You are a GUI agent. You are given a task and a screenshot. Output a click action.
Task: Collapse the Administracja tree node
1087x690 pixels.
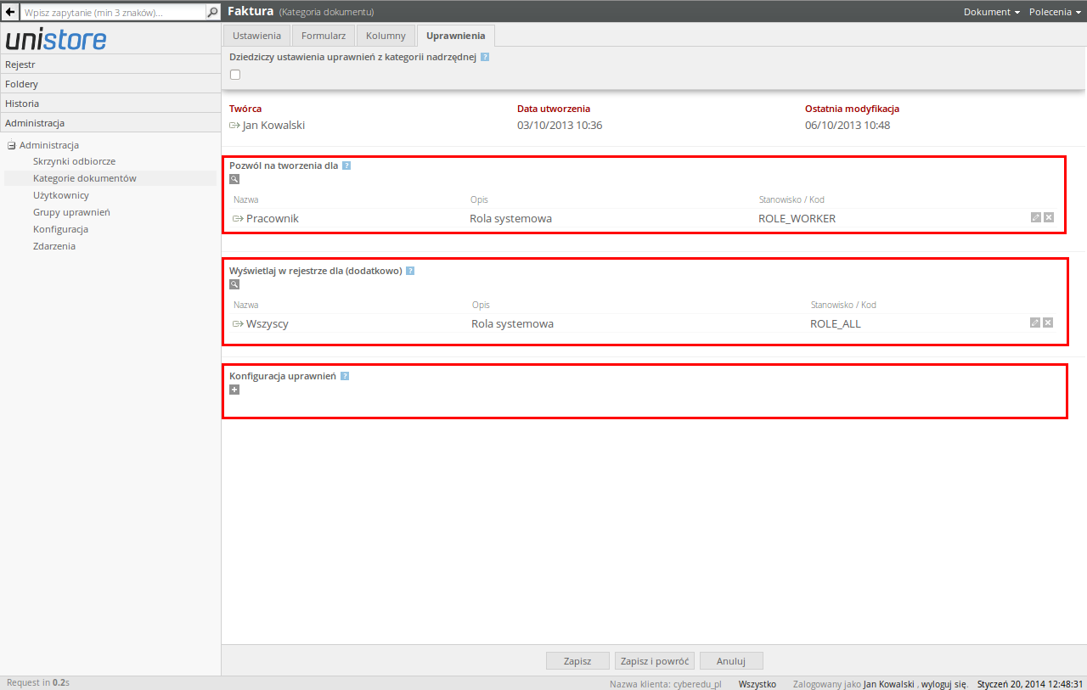[12, 145]
